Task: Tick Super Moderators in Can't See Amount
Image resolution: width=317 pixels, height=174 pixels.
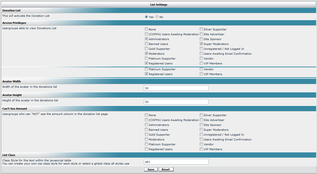Action: [x=201, y=129]
